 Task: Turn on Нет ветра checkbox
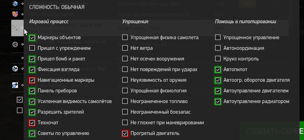(x=125, y=48)
